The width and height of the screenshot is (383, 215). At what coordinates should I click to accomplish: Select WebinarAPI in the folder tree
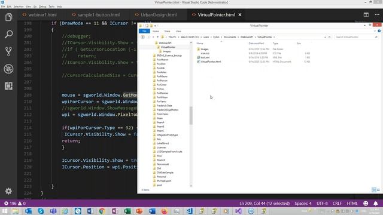coord(165,43)
